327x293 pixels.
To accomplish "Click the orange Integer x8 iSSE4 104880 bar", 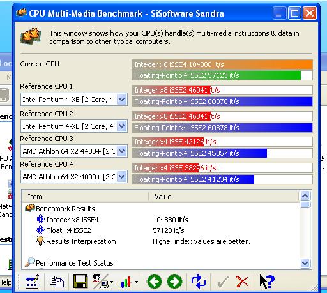I will coord(222,64).
